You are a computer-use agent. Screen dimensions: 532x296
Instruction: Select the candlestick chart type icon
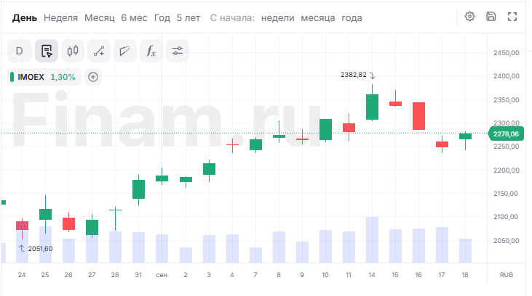(x=73, y=51)
